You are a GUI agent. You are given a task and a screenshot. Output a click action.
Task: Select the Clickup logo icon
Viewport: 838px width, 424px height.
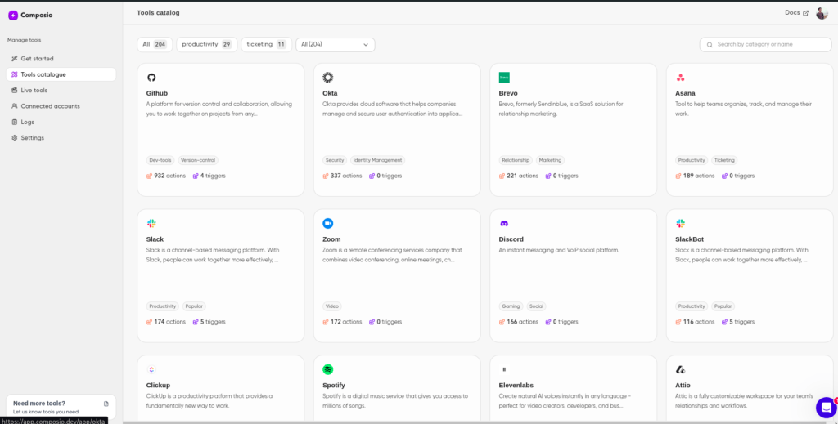click(151, 369)
